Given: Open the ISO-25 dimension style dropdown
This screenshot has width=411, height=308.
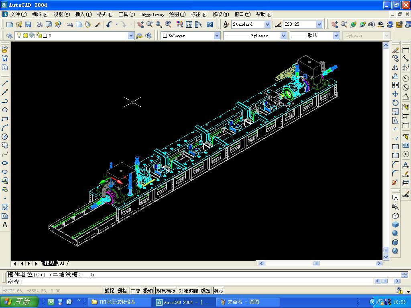Looking at the screenshot, I should (319, 24).
